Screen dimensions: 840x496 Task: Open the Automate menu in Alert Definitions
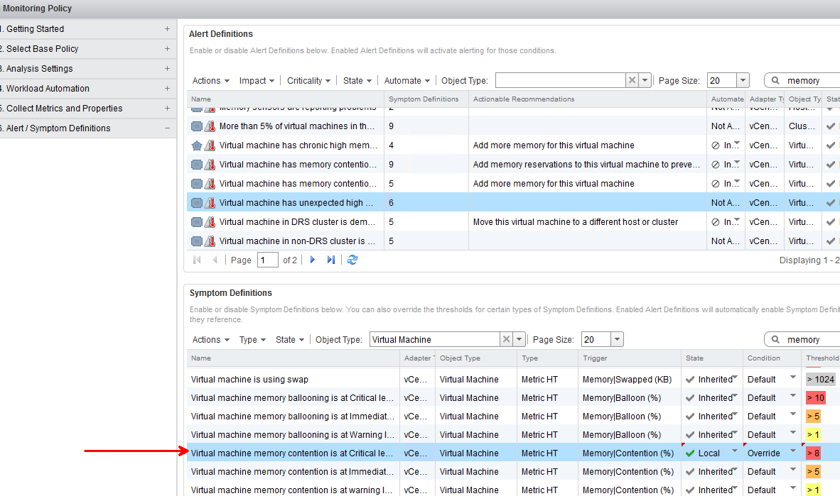(x=407, y=81)
